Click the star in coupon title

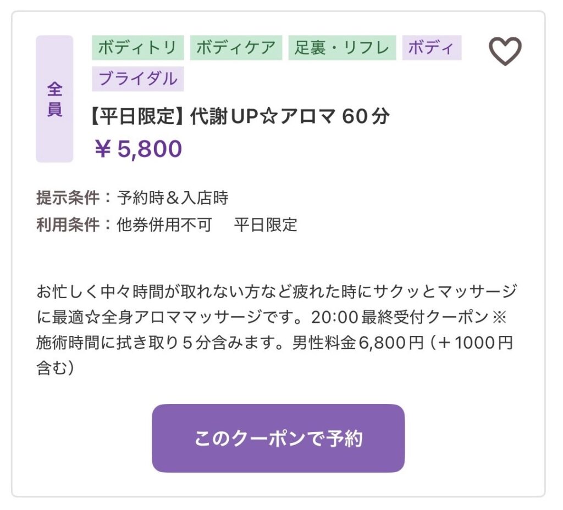268,116
